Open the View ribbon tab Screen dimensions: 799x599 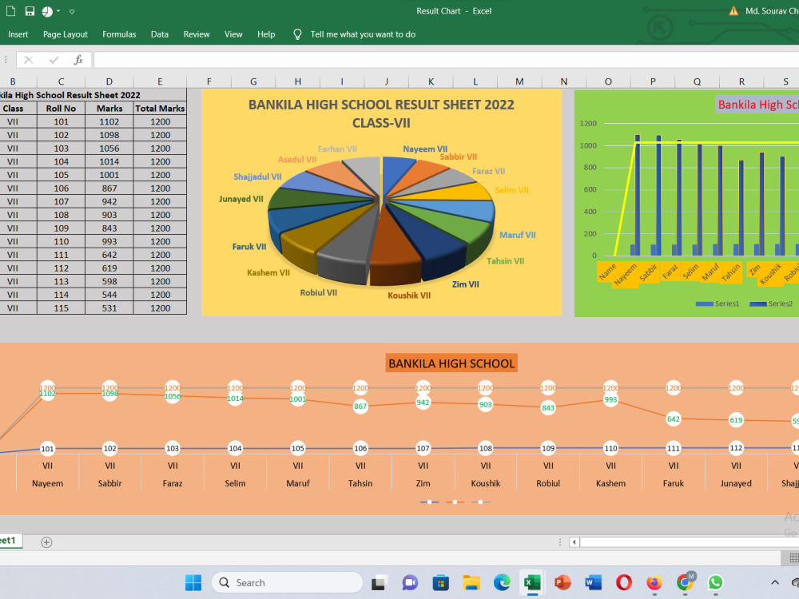(x=233, y=34)
